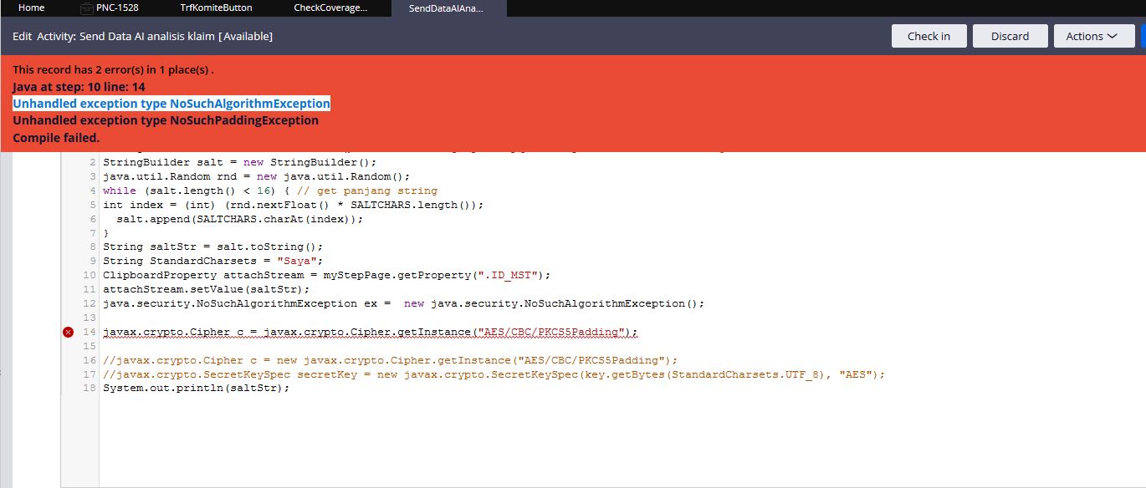This screenshot has height=488, width=1146.
Task: Click the Check in button
Action: click(x=929, y=36)
